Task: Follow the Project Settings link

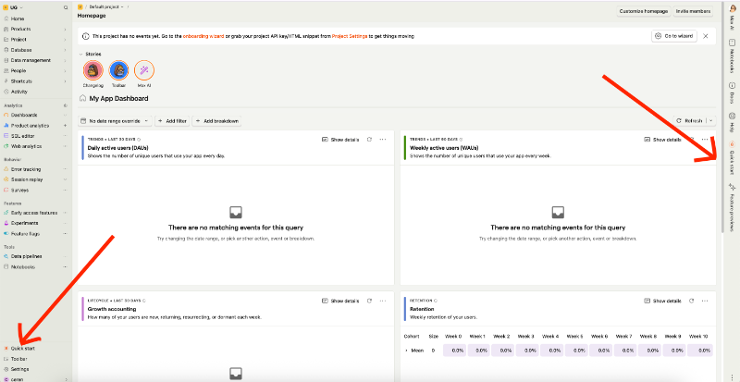Action: tap(350, 36)
